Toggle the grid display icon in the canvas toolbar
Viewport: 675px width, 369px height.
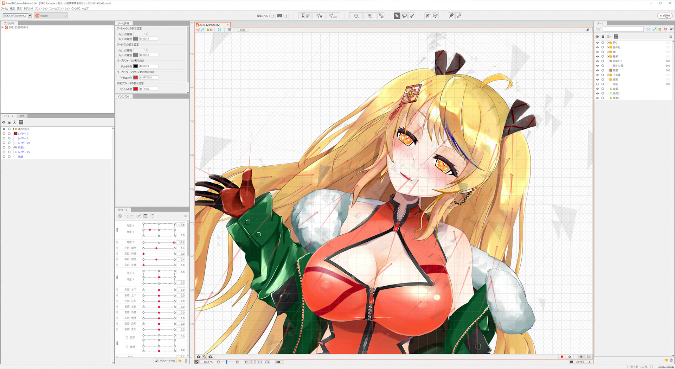[x=230, y=30]
